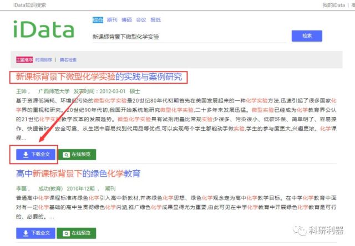This screenshot has height=246, width=355.
Task: Focus the search box containing 新课标背景下微型化学实验
Action: coord(189,37)
